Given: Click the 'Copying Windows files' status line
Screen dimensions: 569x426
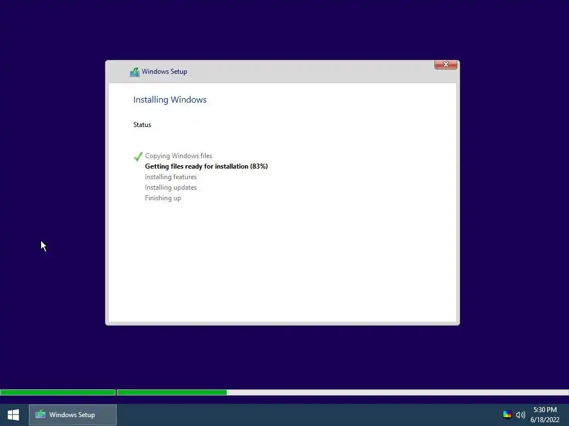Looking at the screenshot, I should point(178,156).
